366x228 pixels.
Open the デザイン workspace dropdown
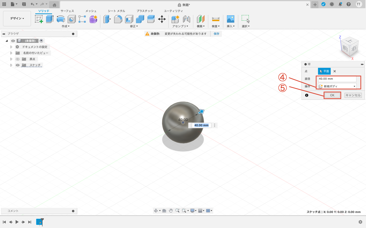point(17,19)
